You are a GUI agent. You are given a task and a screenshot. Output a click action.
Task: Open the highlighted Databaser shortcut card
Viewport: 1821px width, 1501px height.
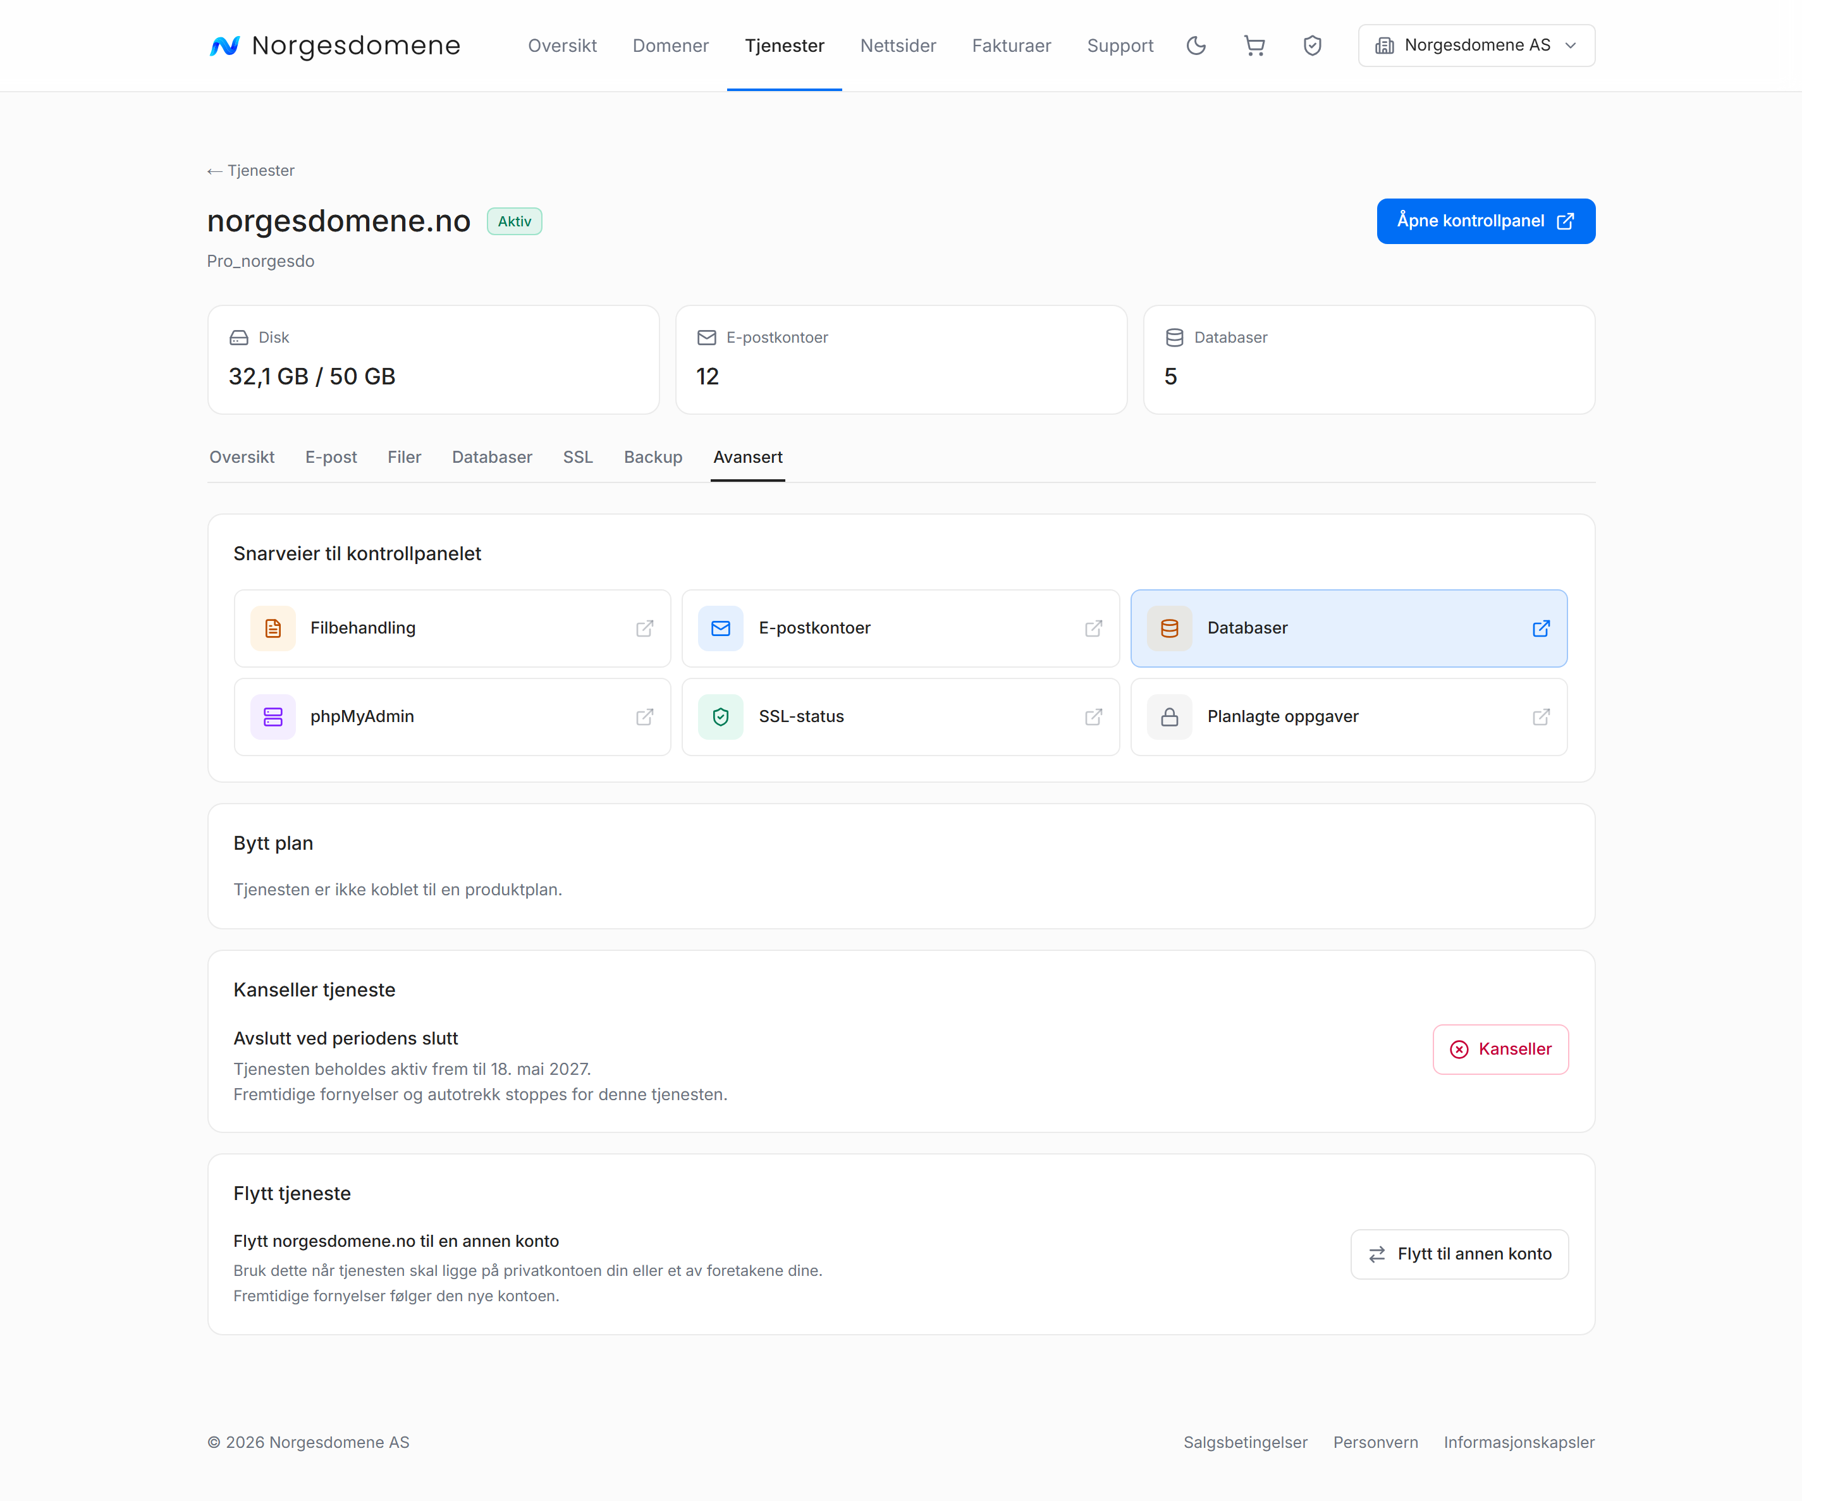pyautogui.click(x=1349, y=628)
